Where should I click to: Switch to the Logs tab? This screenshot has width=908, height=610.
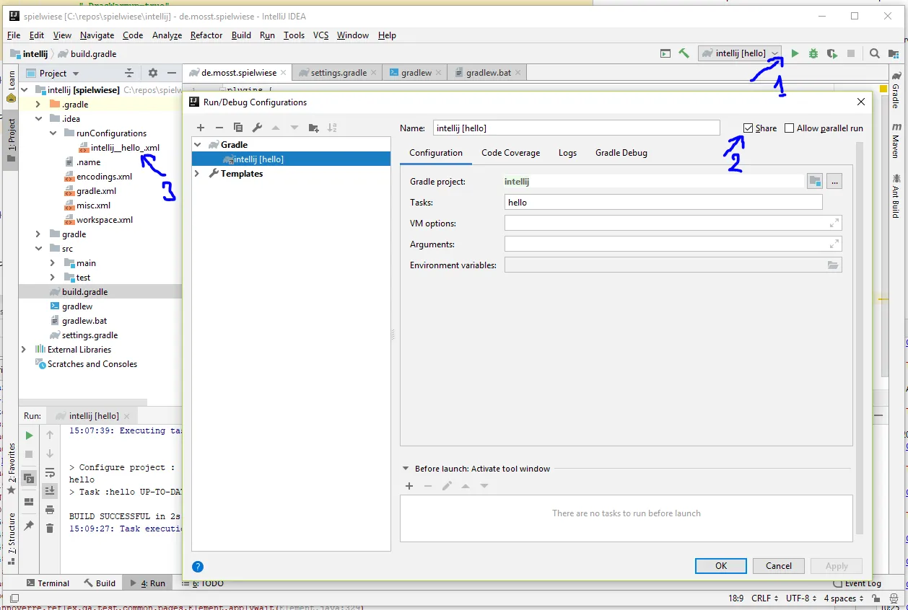(x=567, y=153)
